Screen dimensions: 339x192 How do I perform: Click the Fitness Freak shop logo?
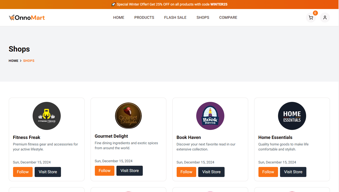click(x=47, y=116)
